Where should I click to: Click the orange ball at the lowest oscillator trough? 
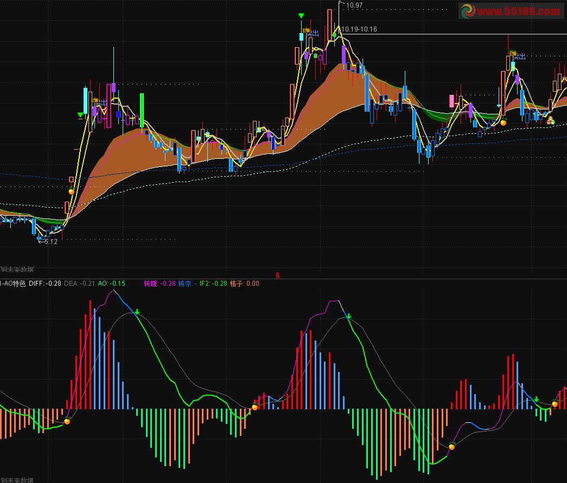click(x=451, y=447)
